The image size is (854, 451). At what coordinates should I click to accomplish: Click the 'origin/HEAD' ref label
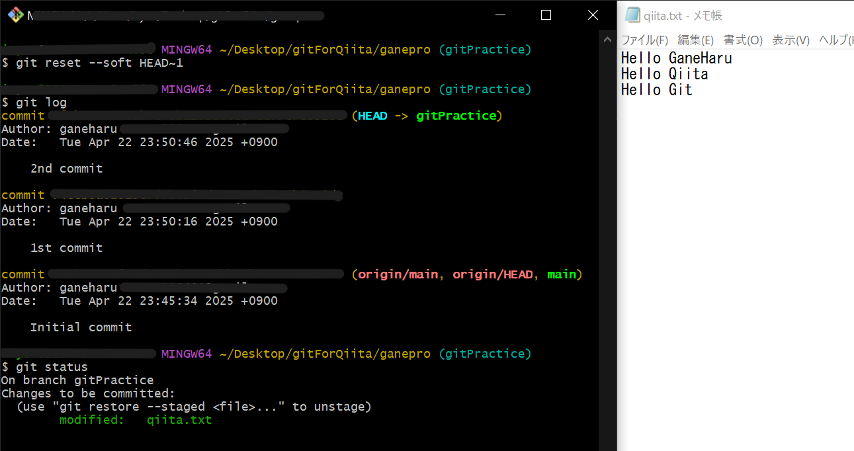(493, 274)
